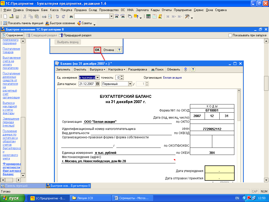Click the windows cascade icon in toolbar
Image resolution: width=269 pixels, height=202 pixels.
[130, 17]
